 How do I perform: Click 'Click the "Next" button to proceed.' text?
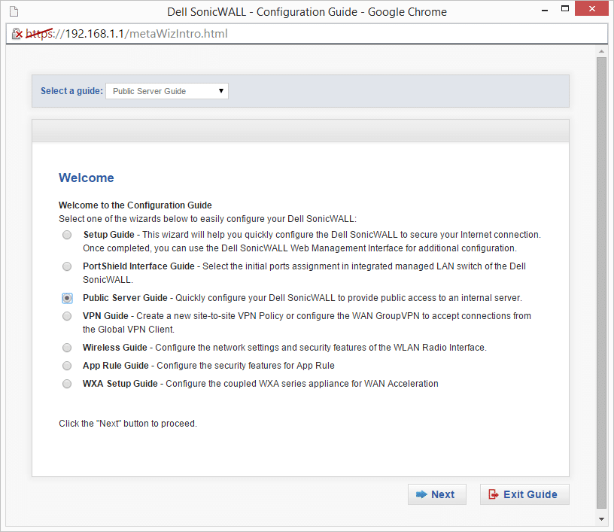[x=128, y=424]
